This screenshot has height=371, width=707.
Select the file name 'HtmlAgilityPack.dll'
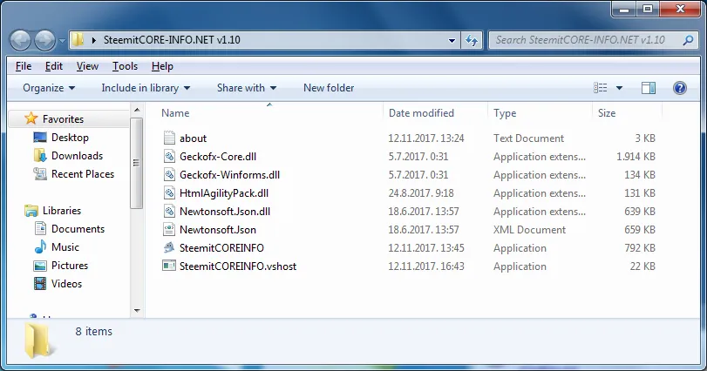(224, 193)
